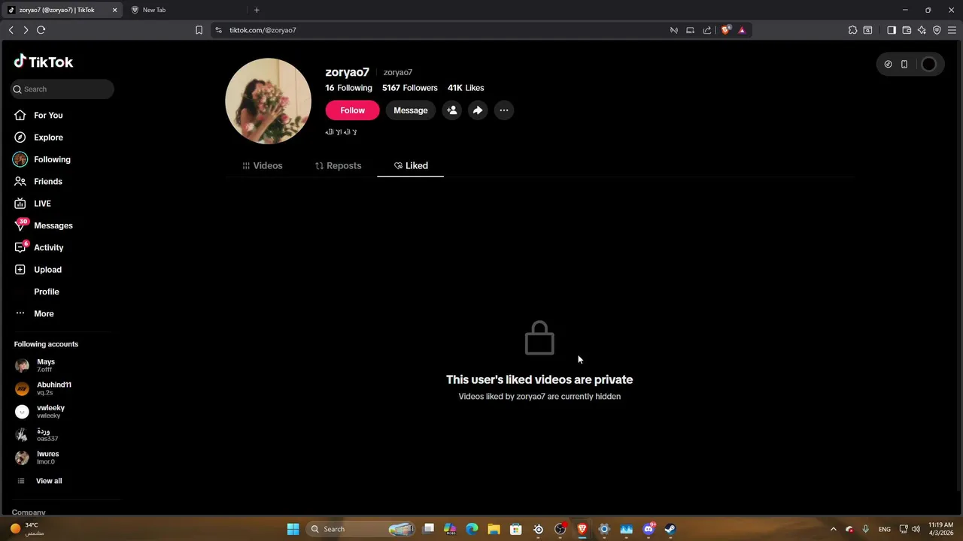
Task: Click the 41K Likes count
Action: tap(466, 88)
